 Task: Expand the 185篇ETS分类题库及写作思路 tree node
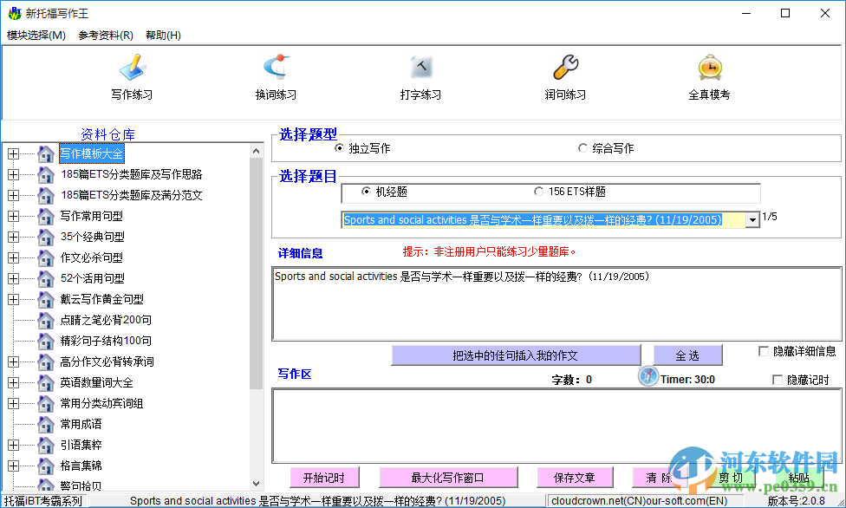(11, 174)
